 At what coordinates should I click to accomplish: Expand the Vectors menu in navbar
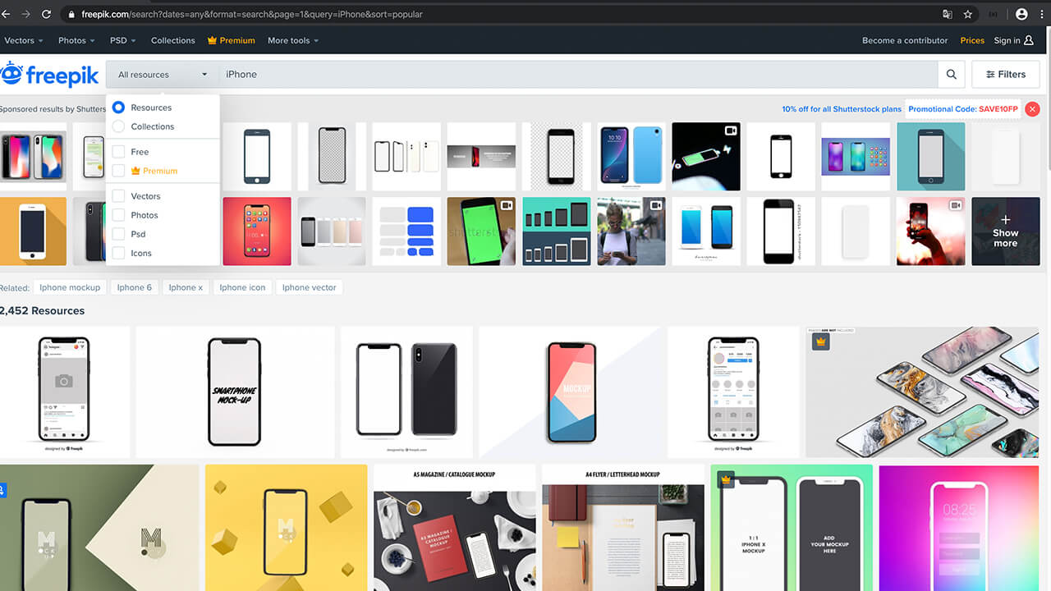point(24,40)
